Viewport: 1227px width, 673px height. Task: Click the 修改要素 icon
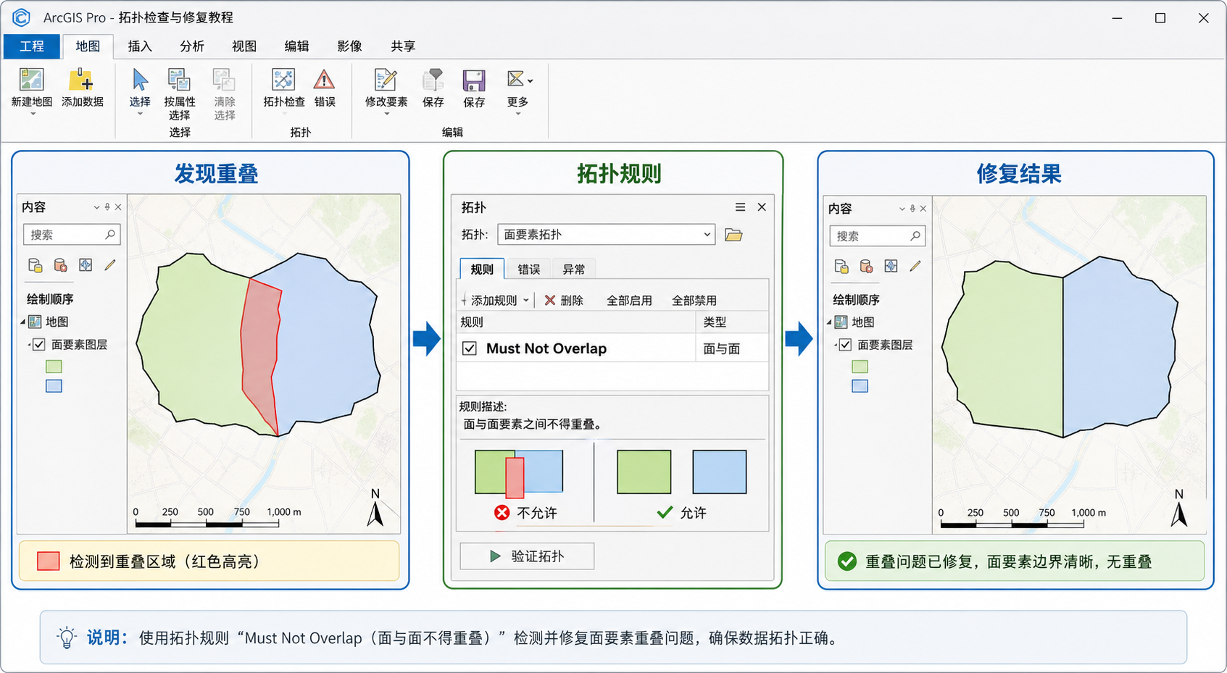[x=386, y=80]
